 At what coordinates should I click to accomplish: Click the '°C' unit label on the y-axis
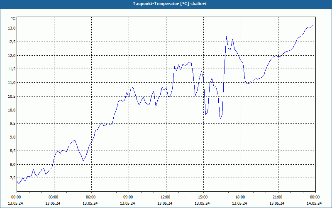click(x=13, y=19)
